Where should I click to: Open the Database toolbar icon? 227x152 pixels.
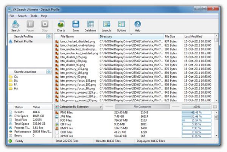point(90,26)
